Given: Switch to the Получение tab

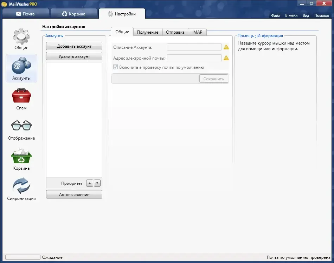Looking at the screenshot, I should click(x=148, y=32).
